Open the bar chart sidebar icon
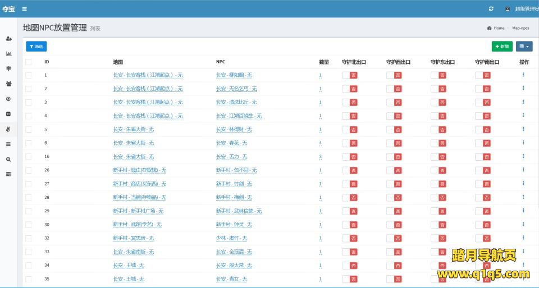This screenshot has width=539, height=288. (x=8, y=54)
